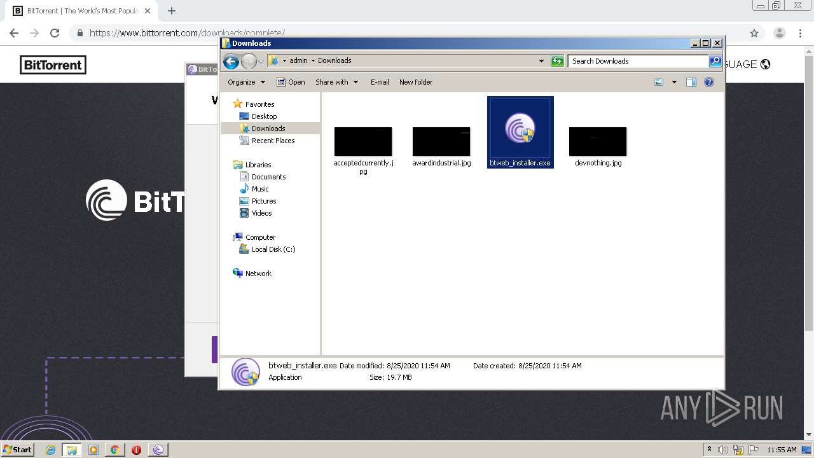
Task: Click the Chrome back navigation button
Action: [14, 33]
